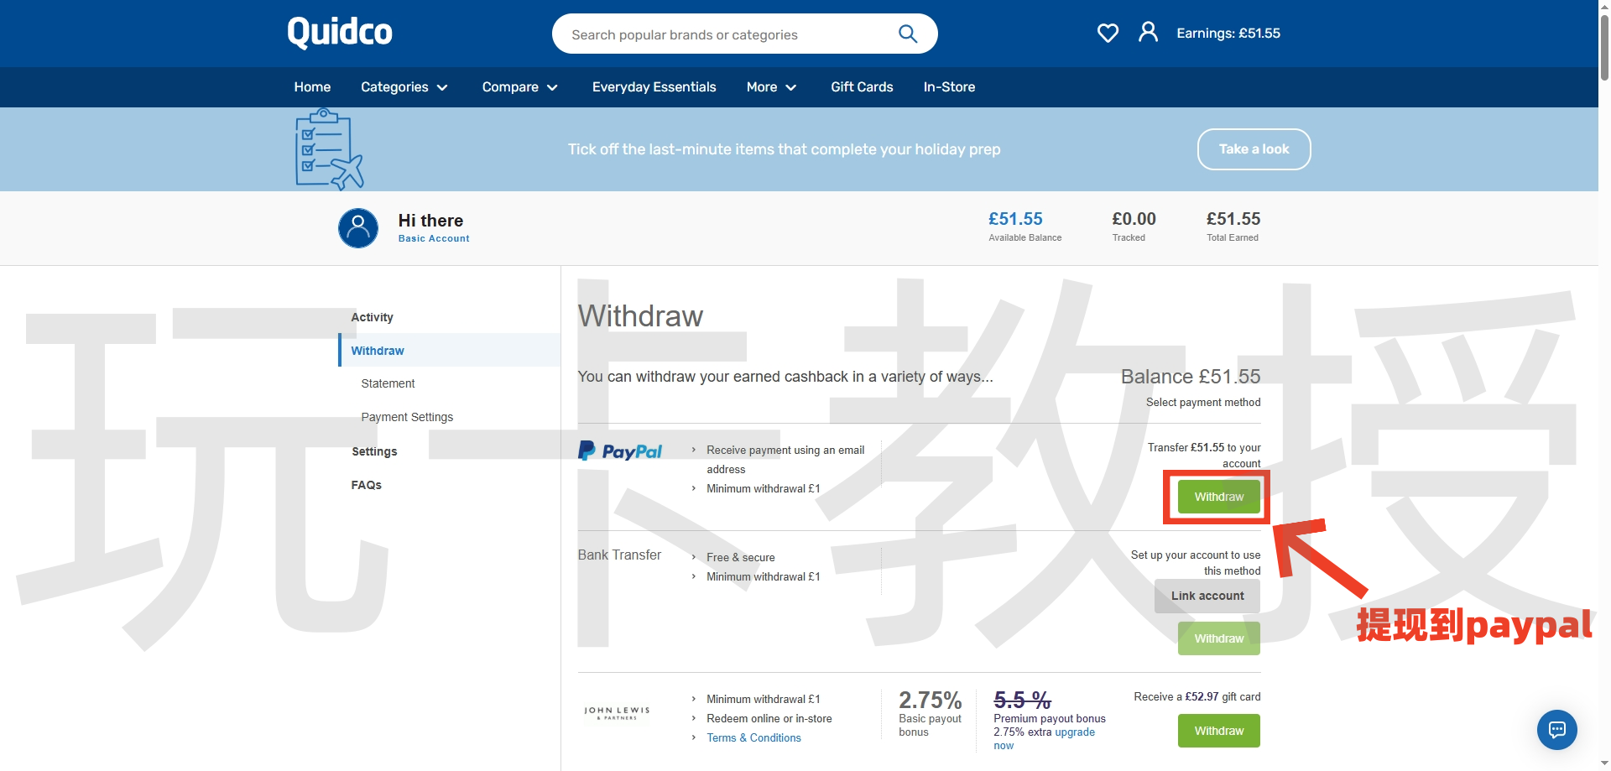
Task: Click the Take a look banner button
Action: point(1254,149)
